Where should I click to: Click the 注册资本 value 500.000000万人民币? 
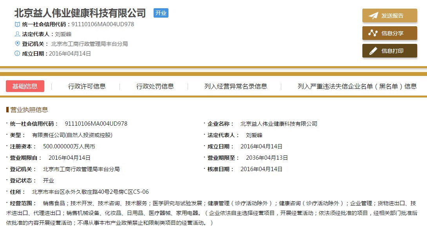point(69,146)
